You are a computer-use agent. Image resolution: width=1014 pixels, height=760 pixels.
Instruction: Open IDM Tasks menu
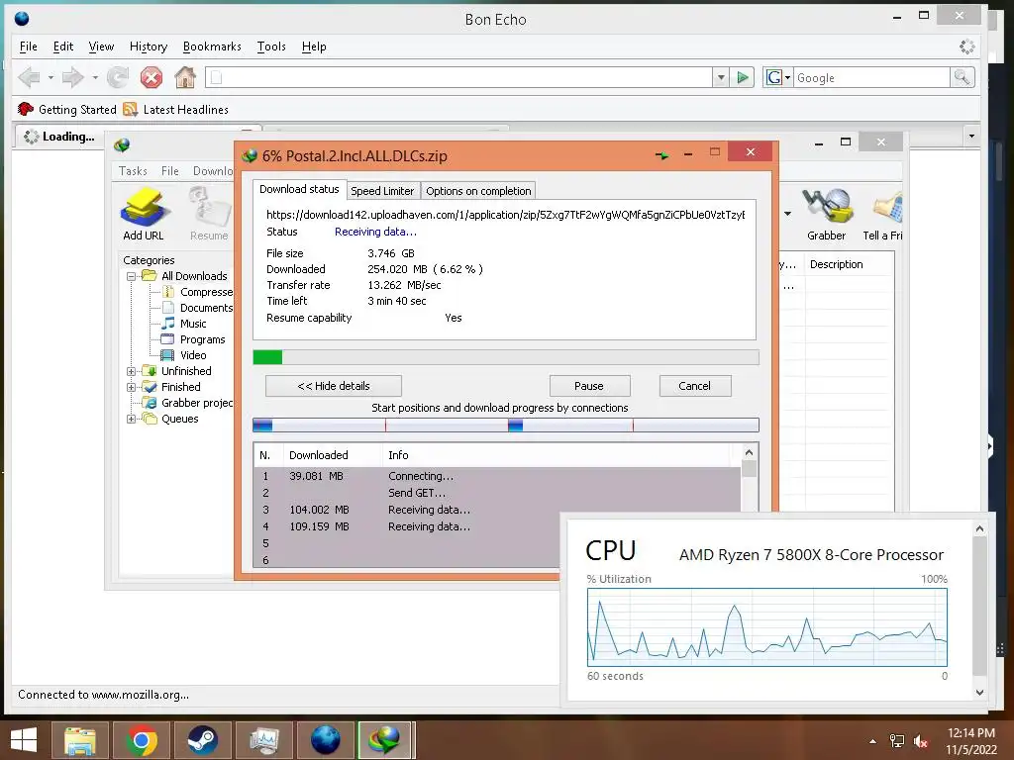(133, 170)
